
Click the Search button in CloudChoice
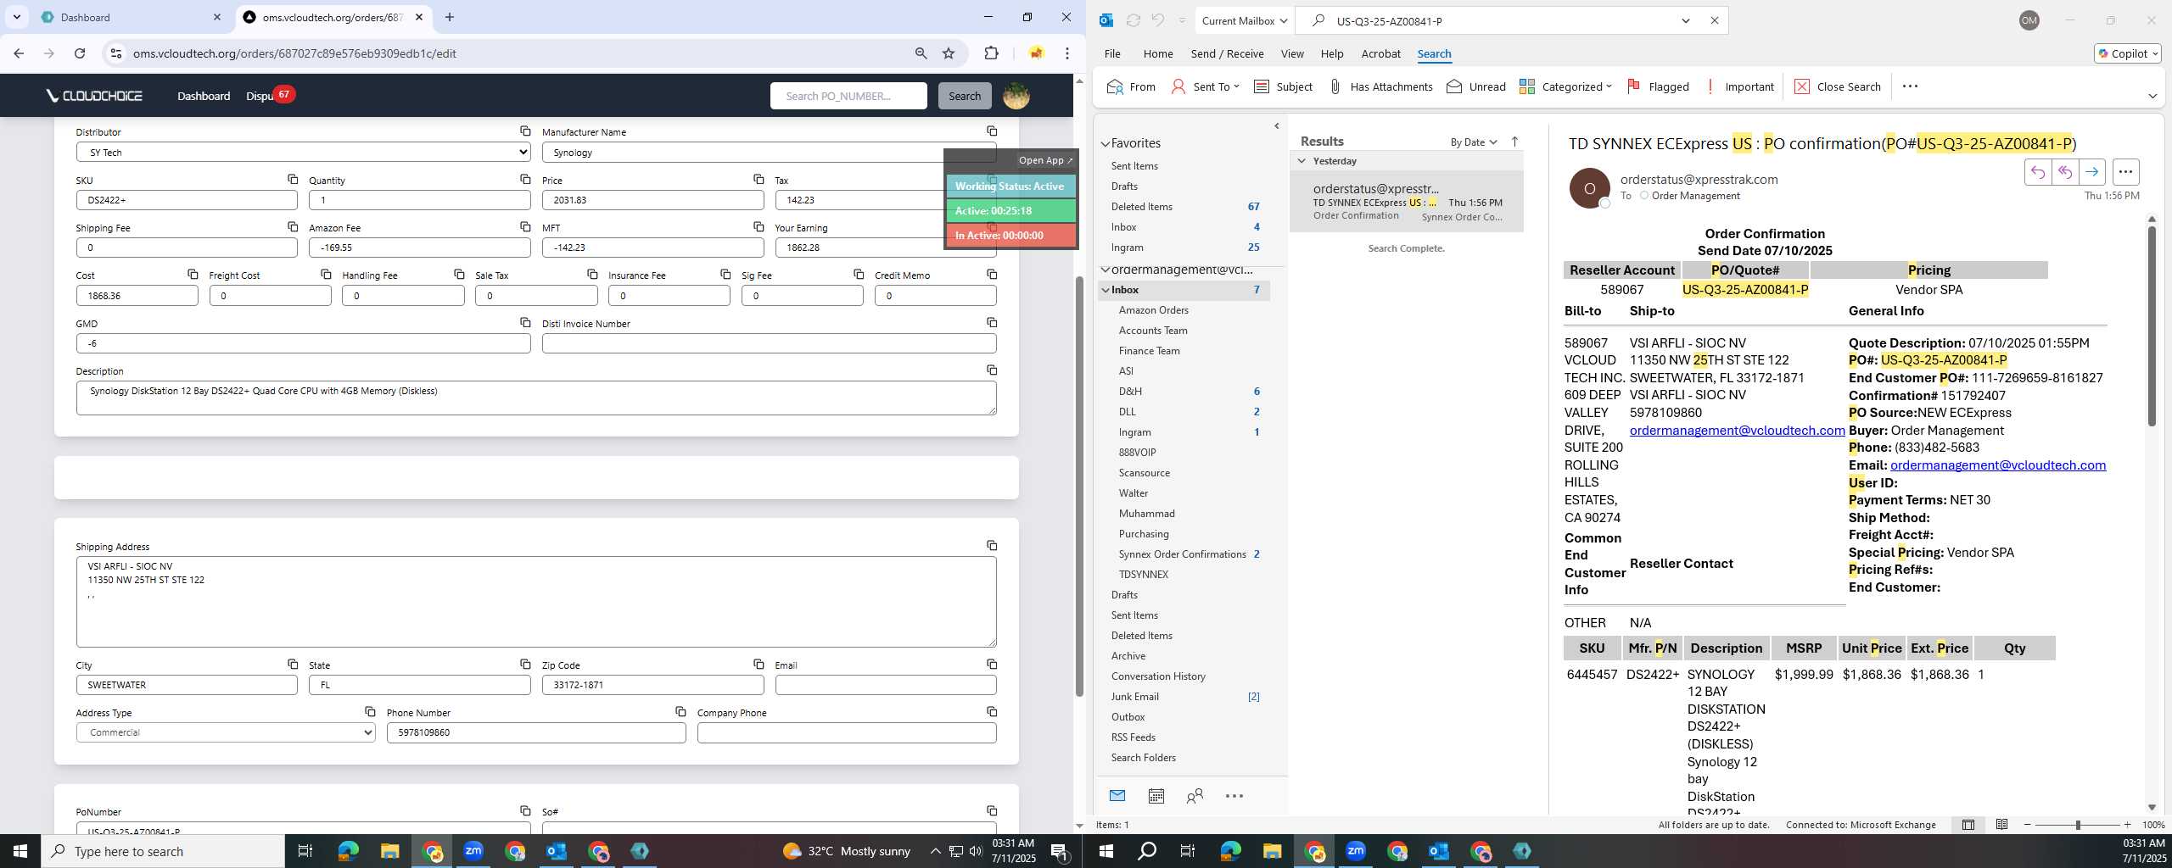964,96
